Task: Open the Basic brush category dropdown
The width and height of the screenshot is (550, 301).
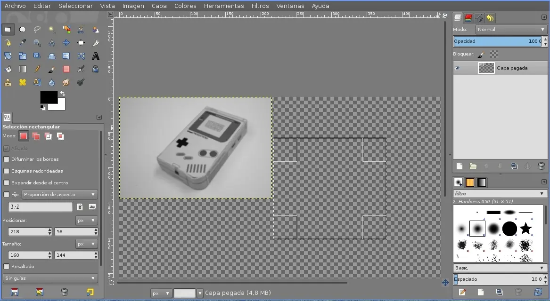Action: (x=498, y=268)
